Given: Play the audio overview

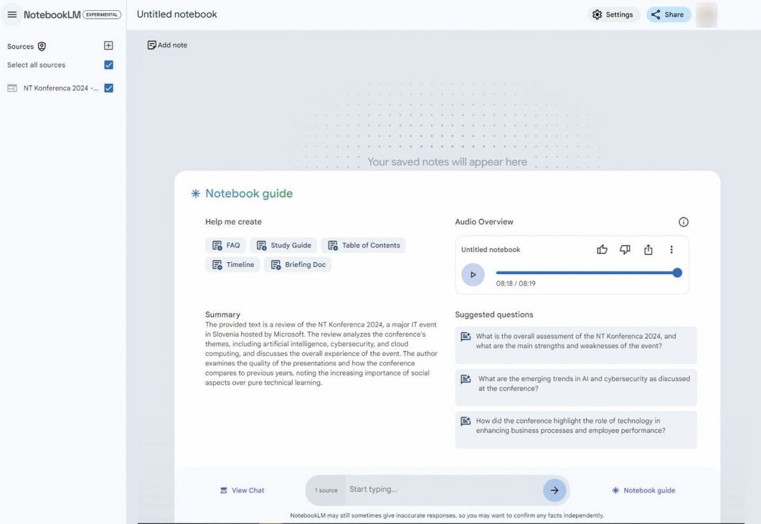Looking at the screenshot, I should coord(473,275).
